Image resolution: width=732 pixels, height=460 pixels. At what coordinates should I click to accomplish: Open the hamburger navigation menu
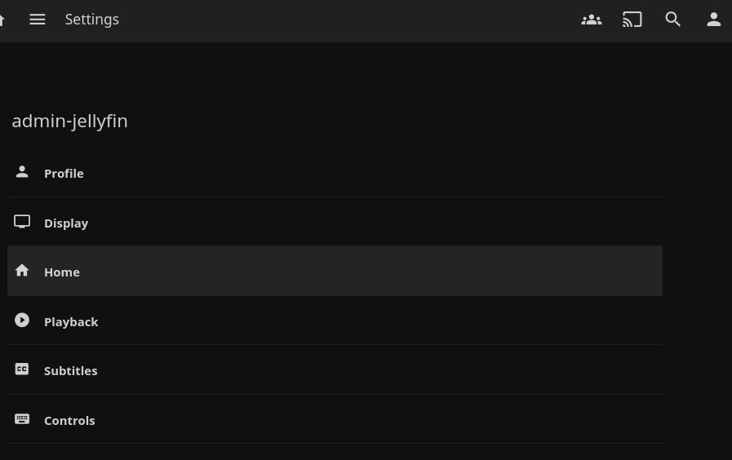click(38, 20)
